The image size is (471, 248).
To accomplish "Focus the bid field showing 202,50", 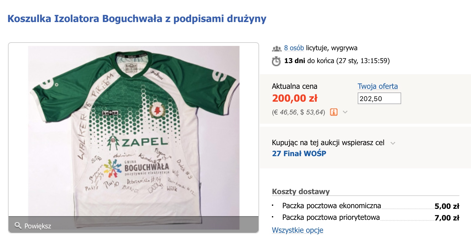I will coord(379,99).
